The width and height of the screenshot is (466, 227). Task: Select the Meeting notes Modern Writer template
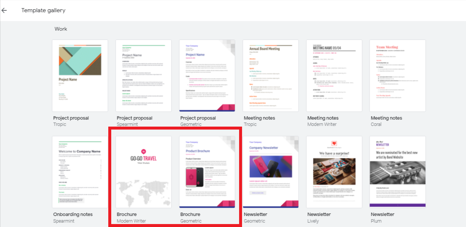click(x=334, y=75)
